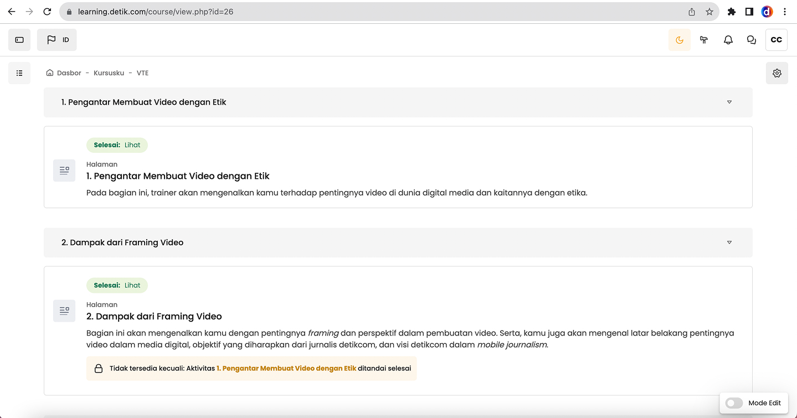
Task: Click the page icon for Pengantar activity
Action: (64, 171)
